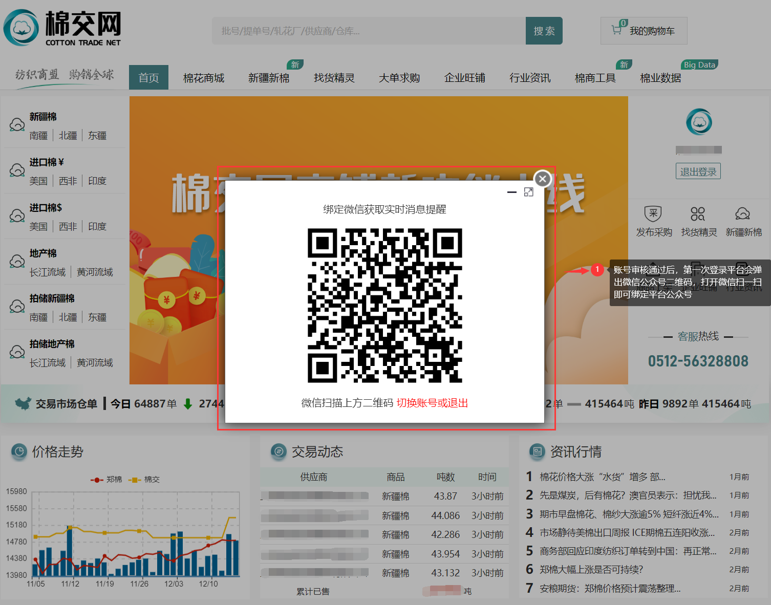The height and width of the screenshot is (605, 771).
Task: Open the 新疆新棉 nav item
Action: pos(269,78)
